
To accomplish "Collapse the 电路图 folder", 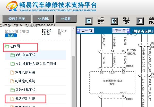I will 15,46.
